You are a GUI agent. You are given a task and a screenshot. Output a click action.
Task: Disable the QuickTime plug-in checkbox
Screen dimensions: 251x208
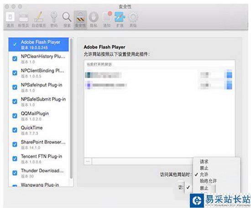click(x=15, y=130)
